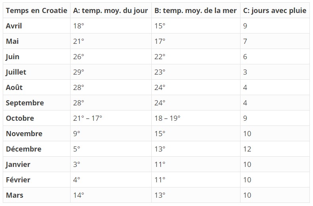Click the 'C: jours avec pluie' header
Viewport: 313px width, 206px height.
click(275, 10)
